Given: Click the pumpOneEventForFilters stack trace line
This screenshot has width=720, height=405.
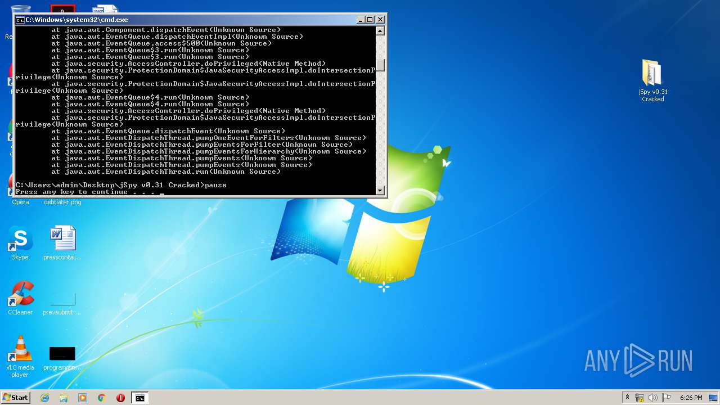Looking at the screenshot, I should (x=209, y=138).
